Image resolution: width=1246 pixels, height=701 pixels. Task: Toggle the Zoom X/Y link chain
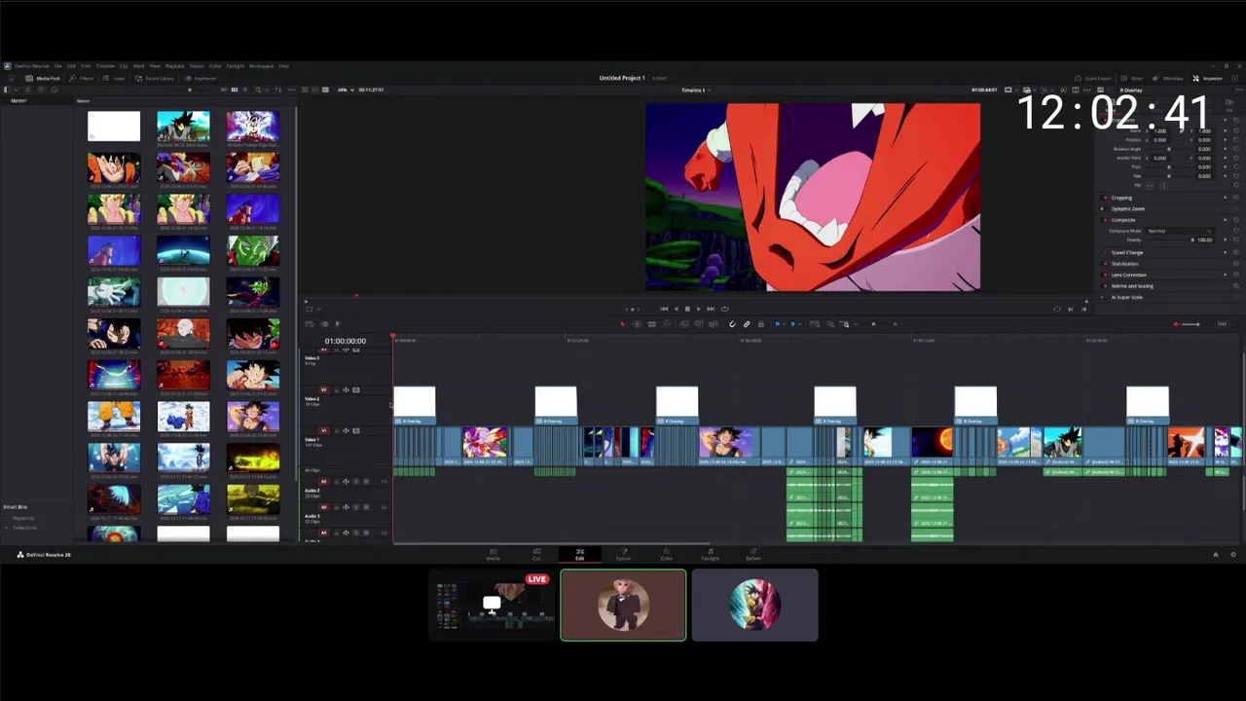(1182, 130)
